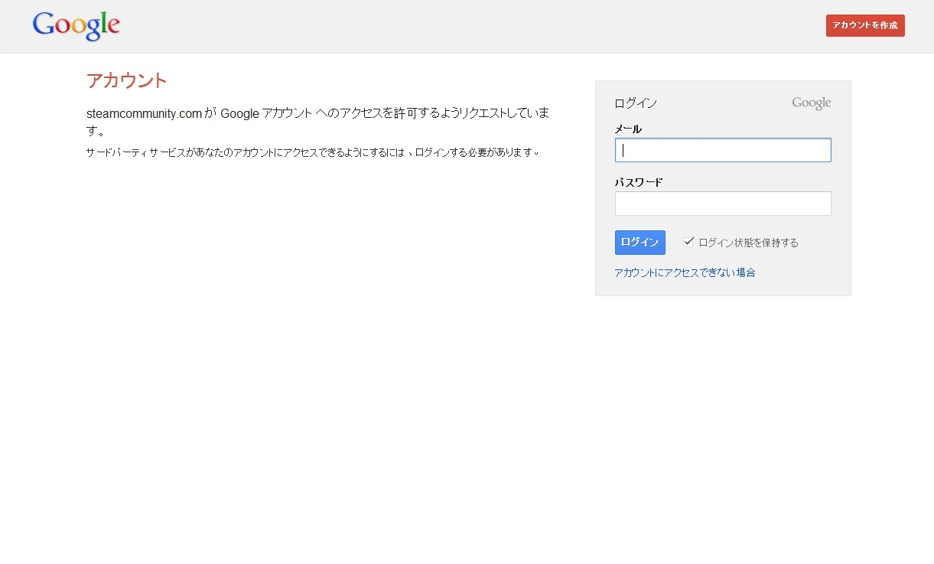Focus the メール input field
The width and height of the screenshot is (934, 564).
(722, 150)
